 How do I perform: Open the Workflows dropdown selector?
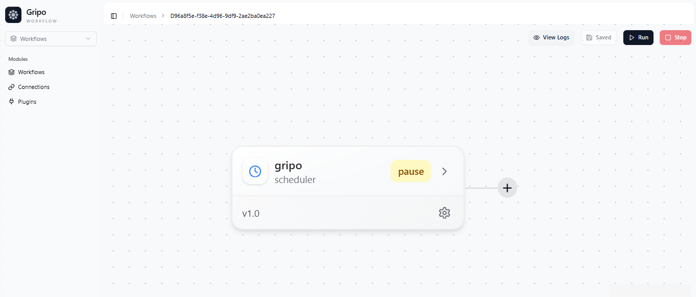[51, 39]
